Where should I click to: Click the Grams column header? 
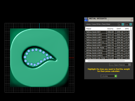[111, 29]
